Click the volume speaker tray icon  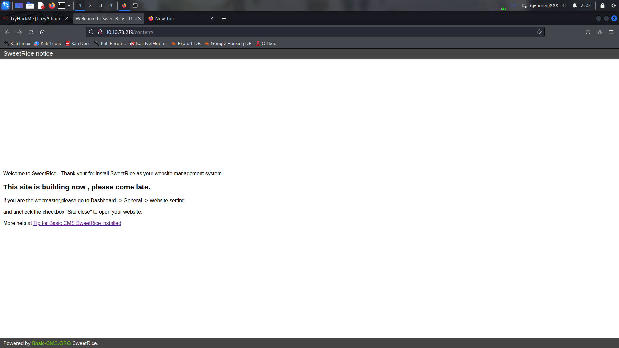point(564,5)
